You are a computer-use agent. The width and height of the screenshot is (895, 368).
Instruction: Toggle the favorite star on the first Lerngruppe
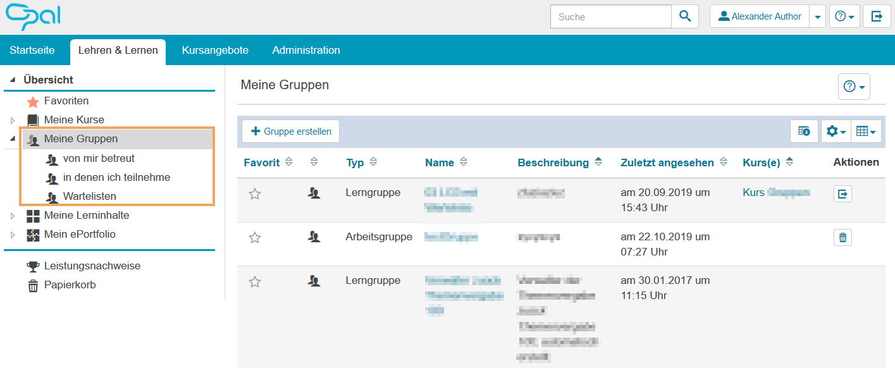click(255, 194)
